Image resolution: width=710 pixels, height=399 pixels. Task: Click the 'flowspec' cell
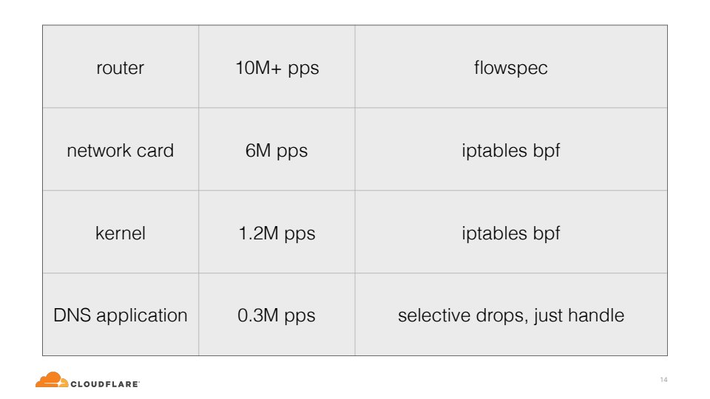point(510,68)
